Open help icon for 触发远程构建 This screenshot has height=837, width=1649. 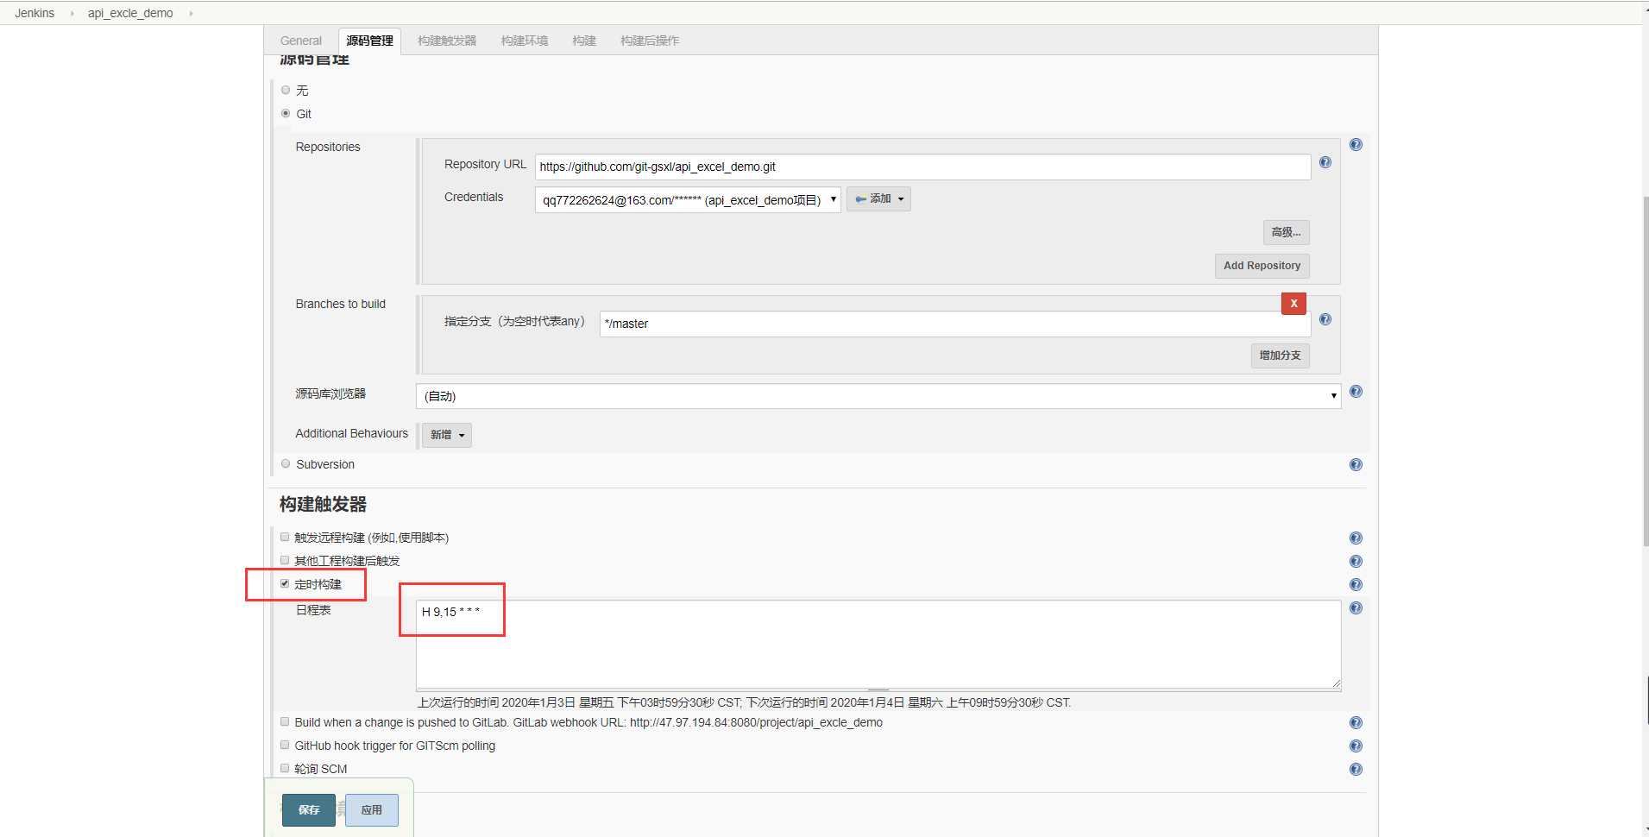point(1356,538)
